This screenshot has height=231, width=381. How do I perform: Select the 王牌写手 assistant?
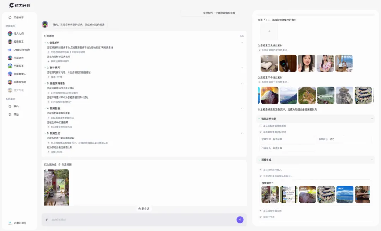[18, 66]
